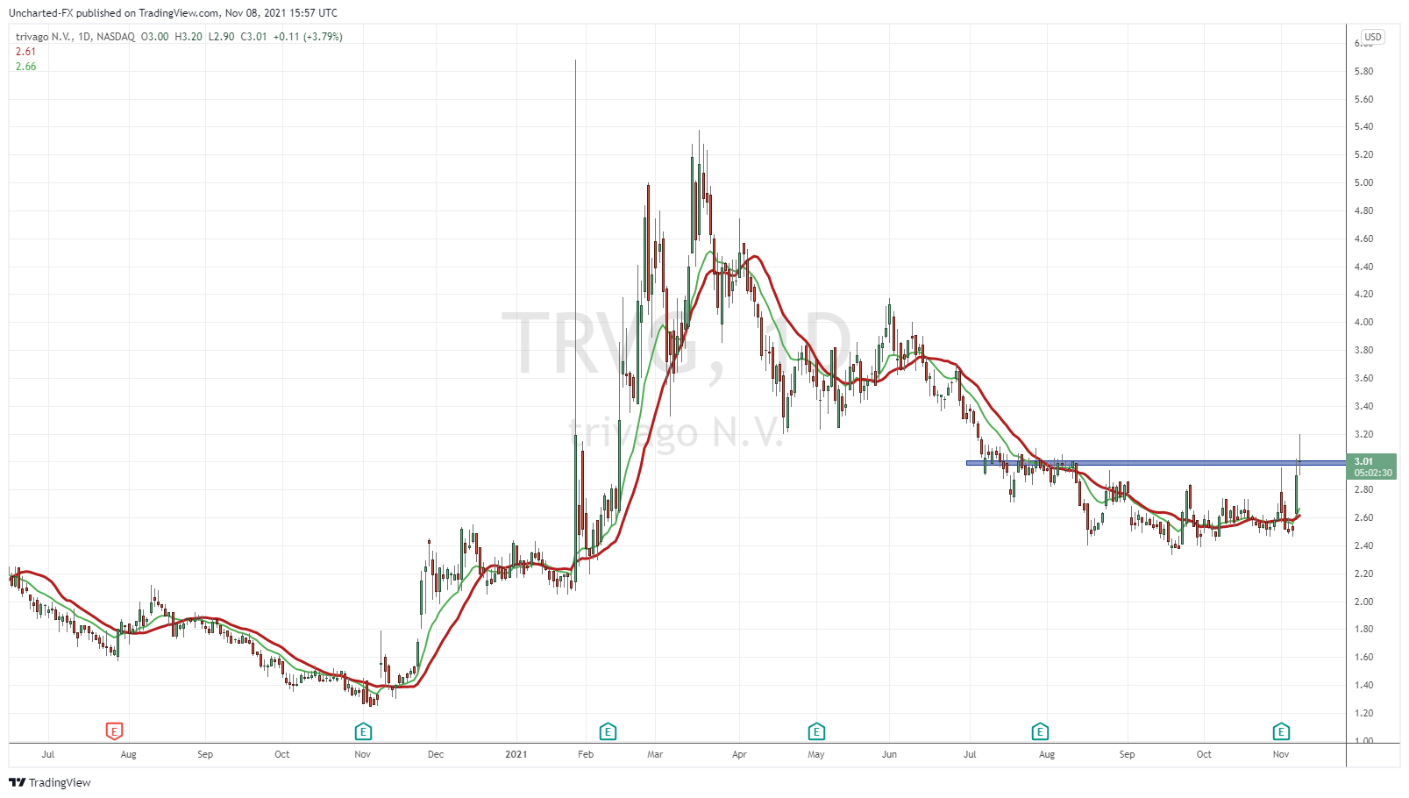This screenshot has width=1409, height=798.
Task: Click the green earnings marker at February
Action: (x=608, y=731)
